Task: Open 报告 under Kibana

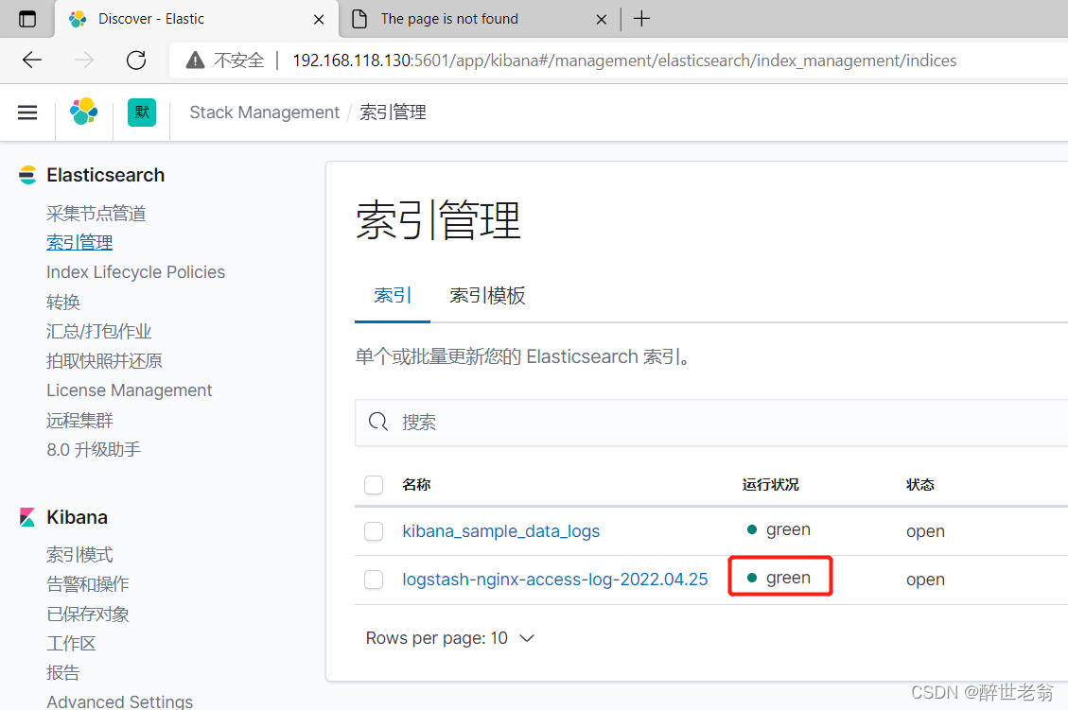Action: tap(63, 672)
